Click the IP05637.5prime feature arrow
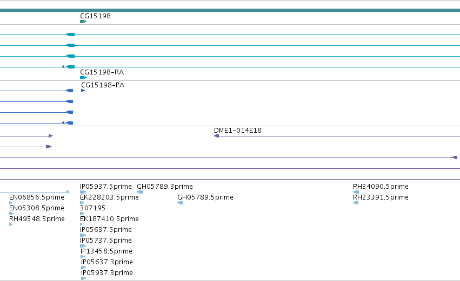 (x=83, y=235)
